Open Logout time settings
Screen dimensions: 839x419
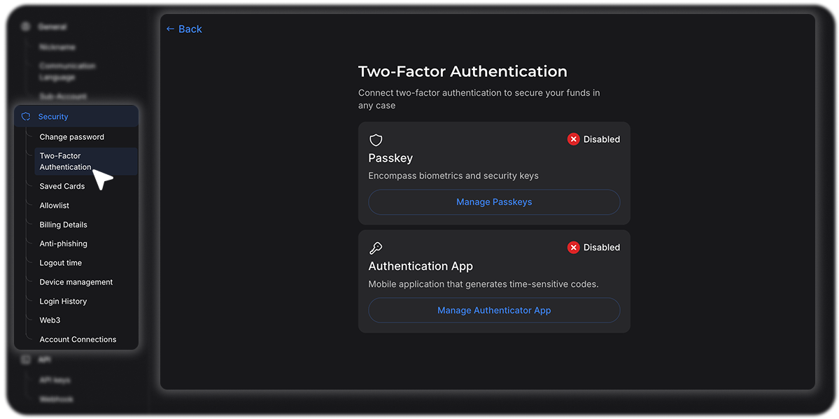click(60, 263)
